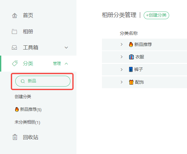Click the trash bin icon for 回收站
This screenshot has height=154, width=187.
coord(15,137)
